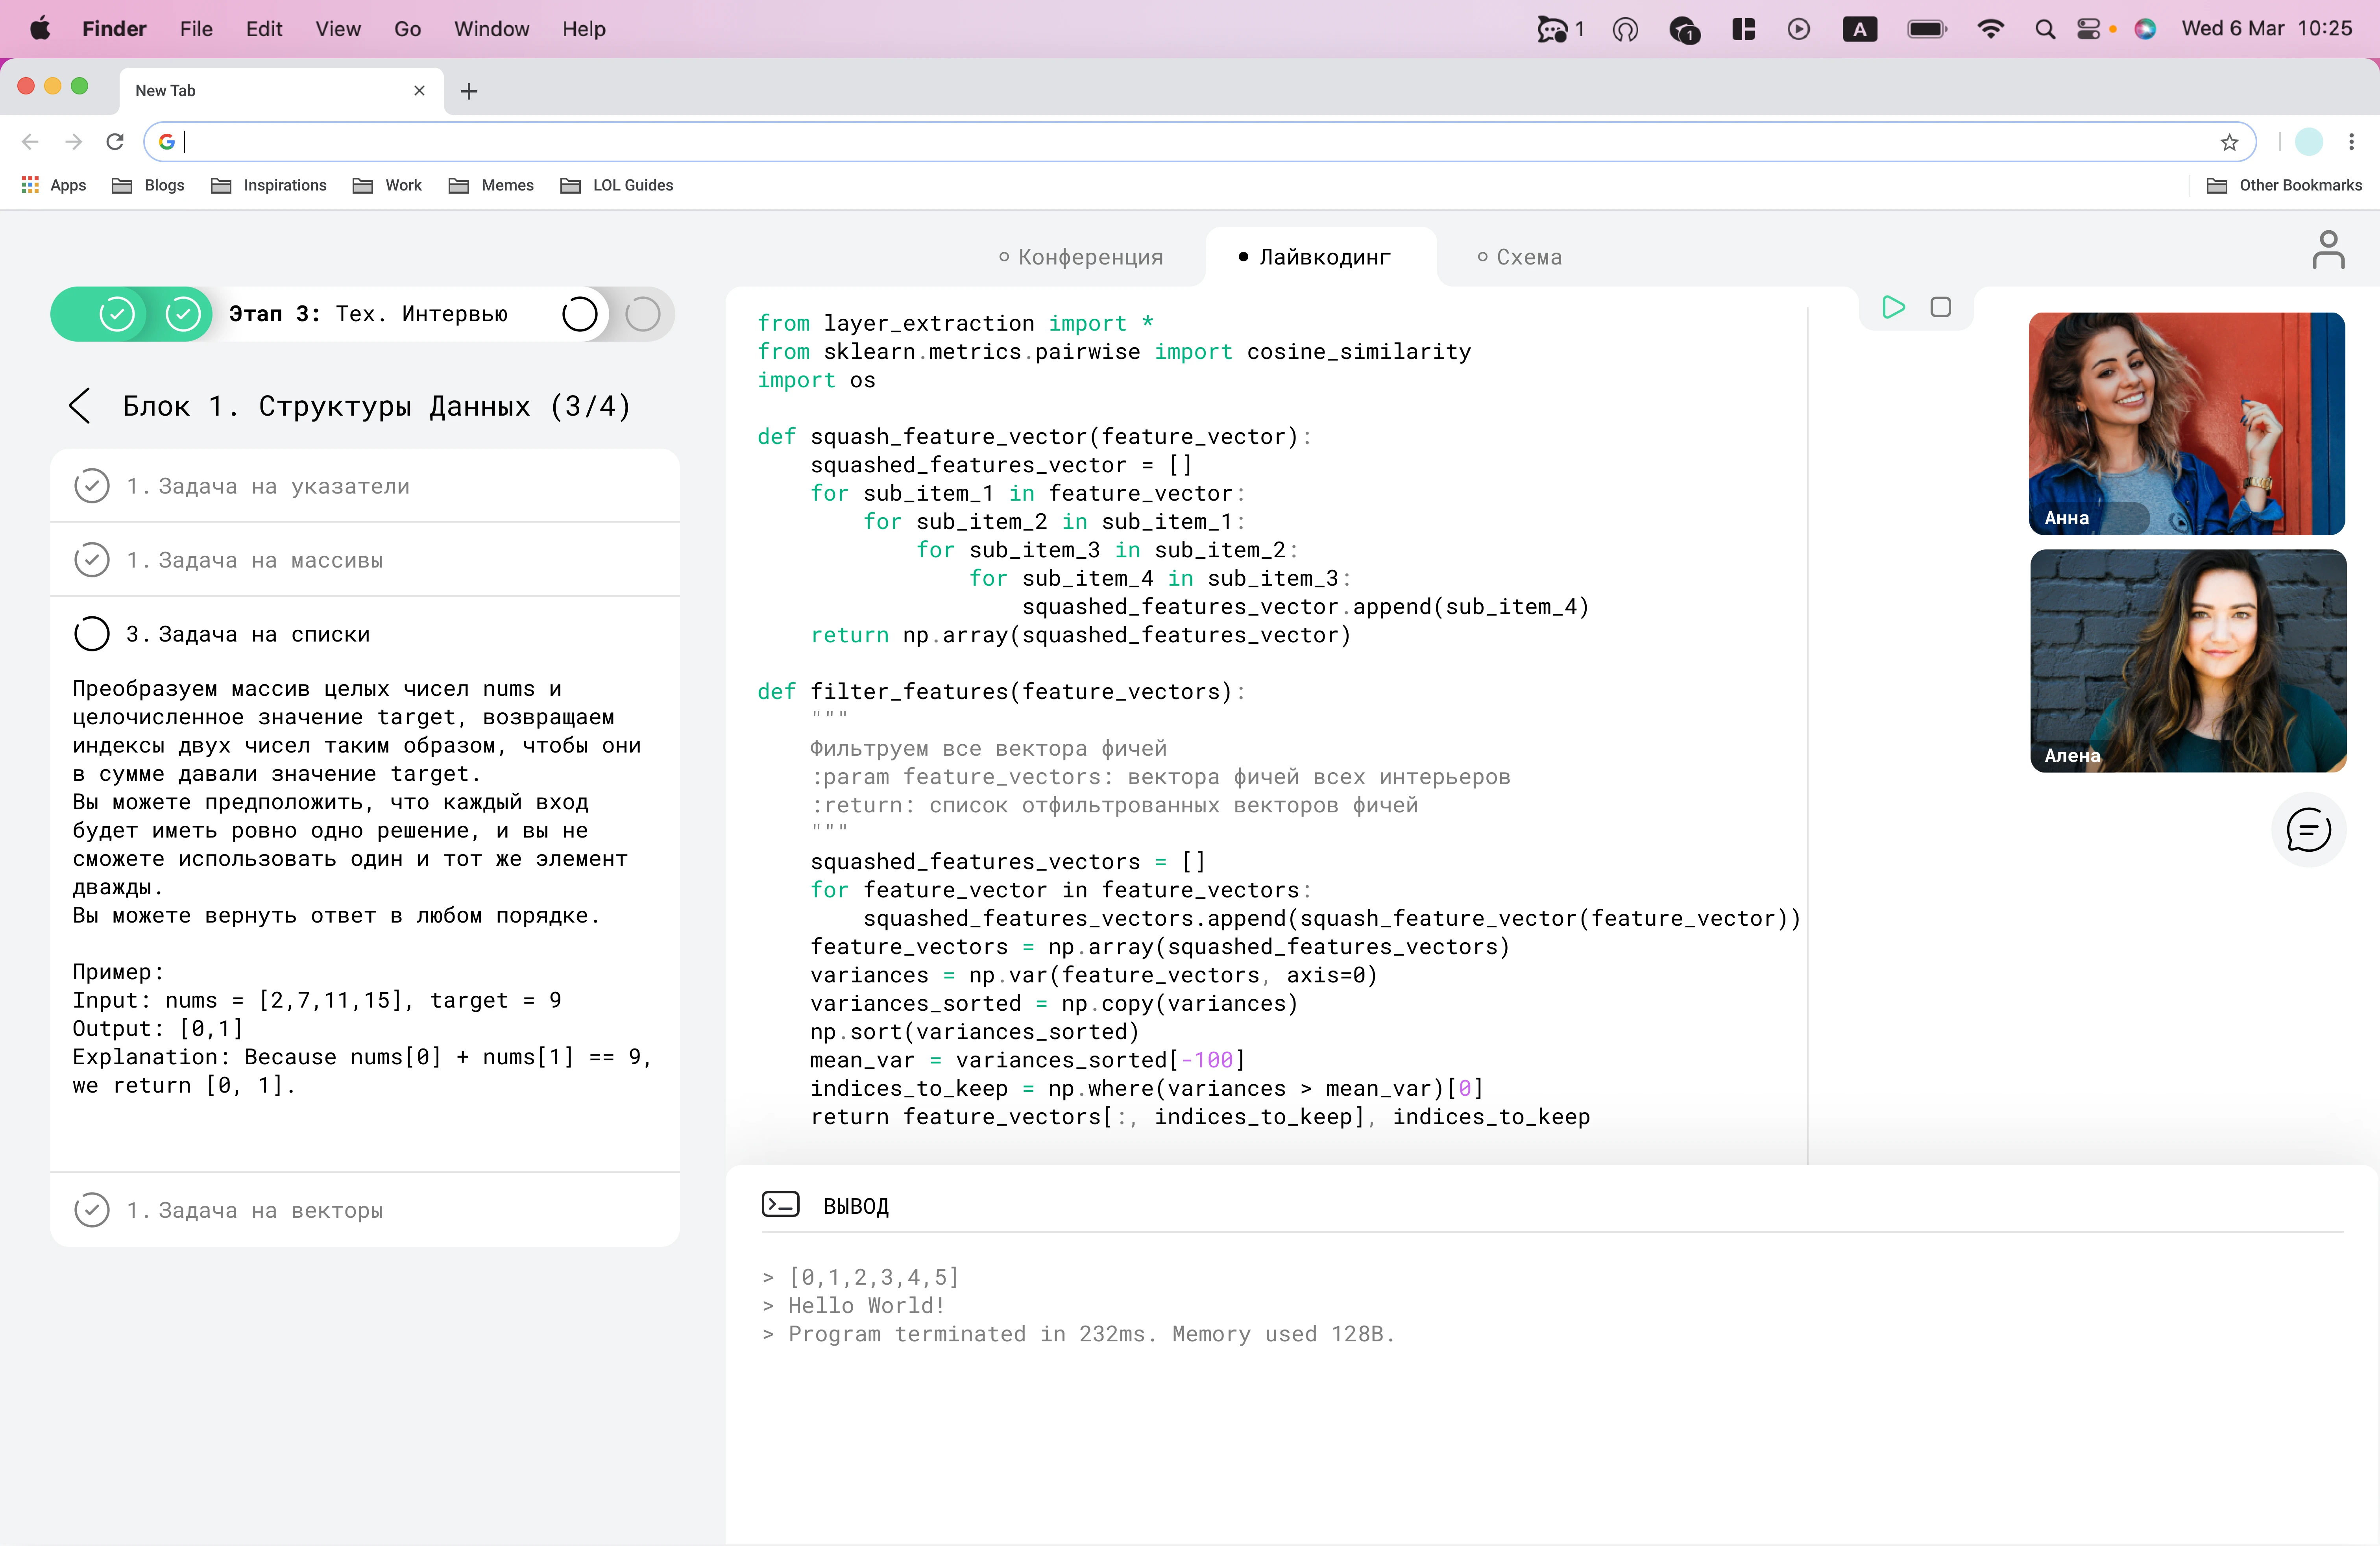Open Spotlight search in menu bar

(2045, 29)
